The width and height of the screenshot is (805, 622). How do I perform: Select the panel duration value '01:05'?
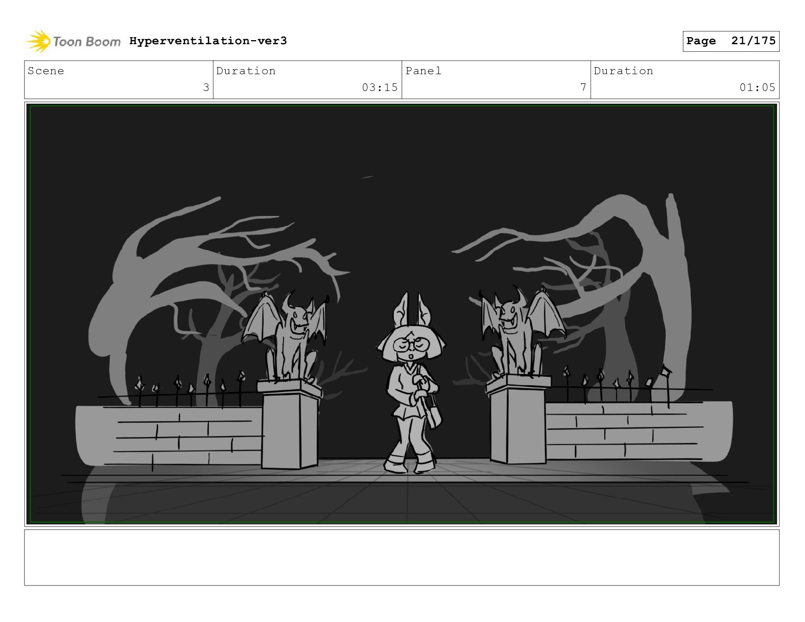tap(757, 87)
